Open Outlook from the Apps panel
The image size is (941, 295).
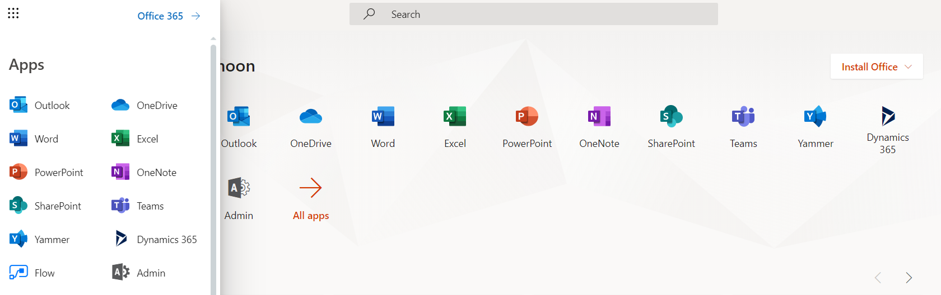point(40,105)
